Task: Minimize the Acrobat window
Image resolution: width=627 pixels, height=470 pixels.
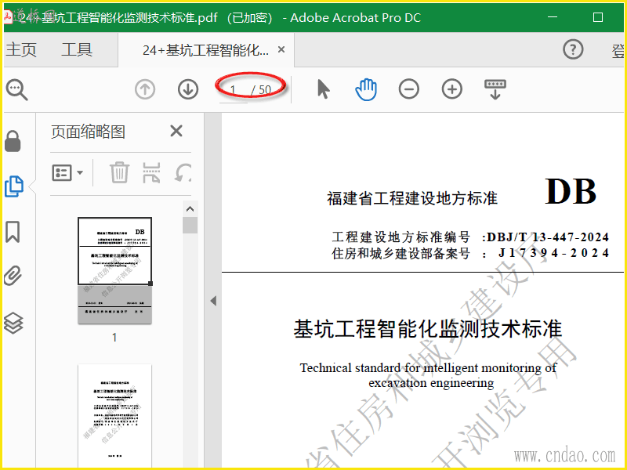Action: click(x=553, y=17)
